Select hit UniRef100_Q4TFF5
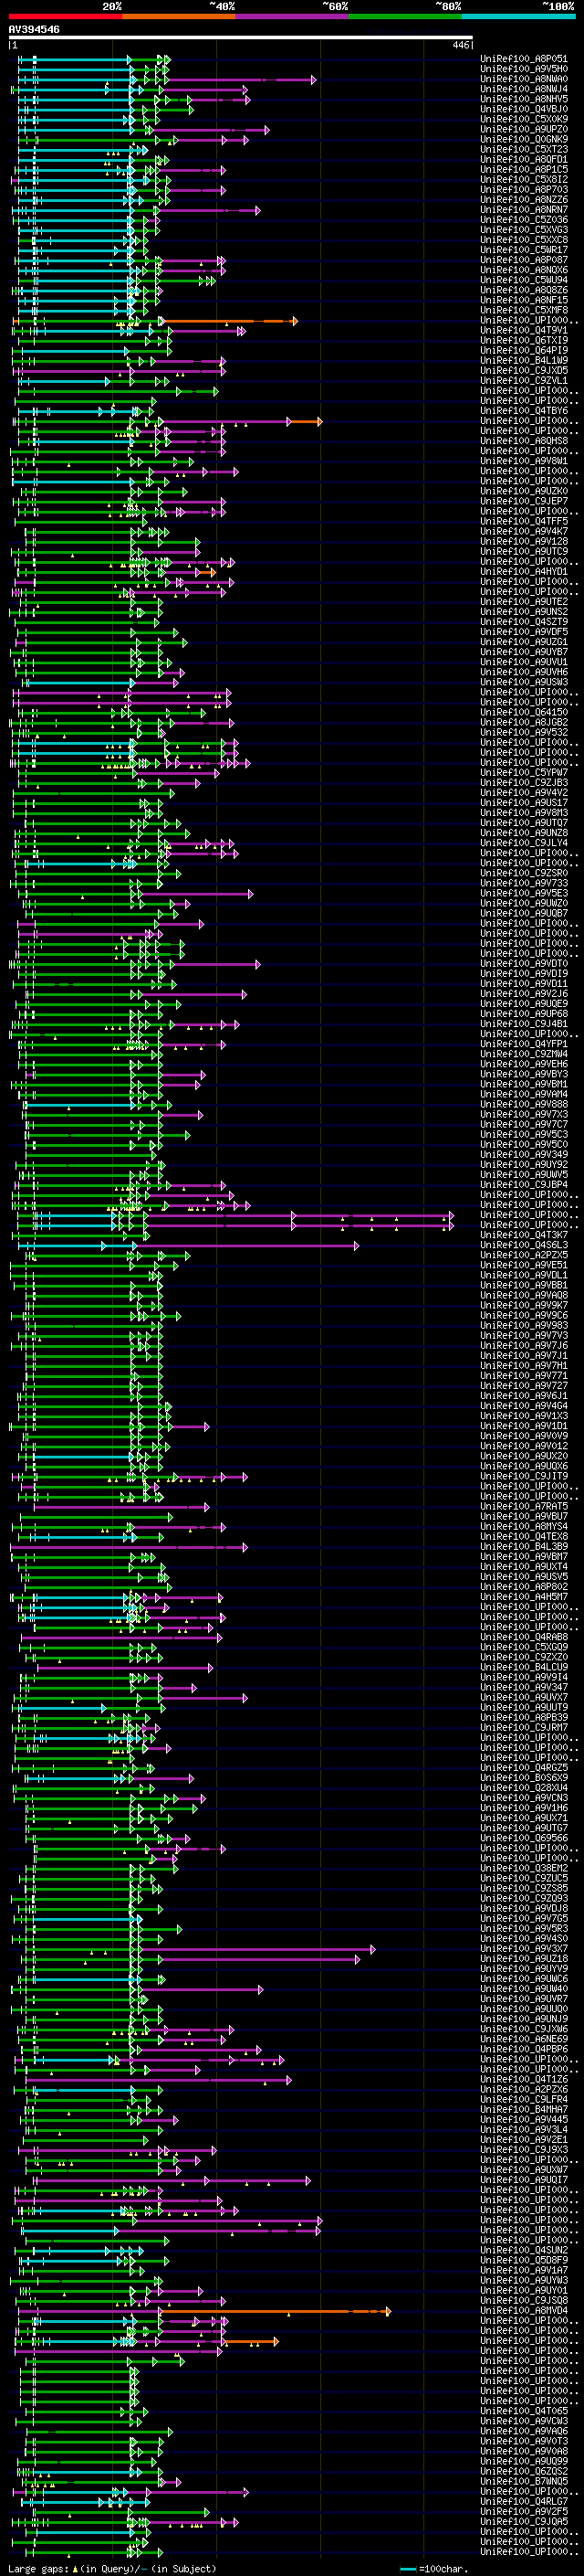The width and height of the screenshot is (584, 2576). (524, 521)
